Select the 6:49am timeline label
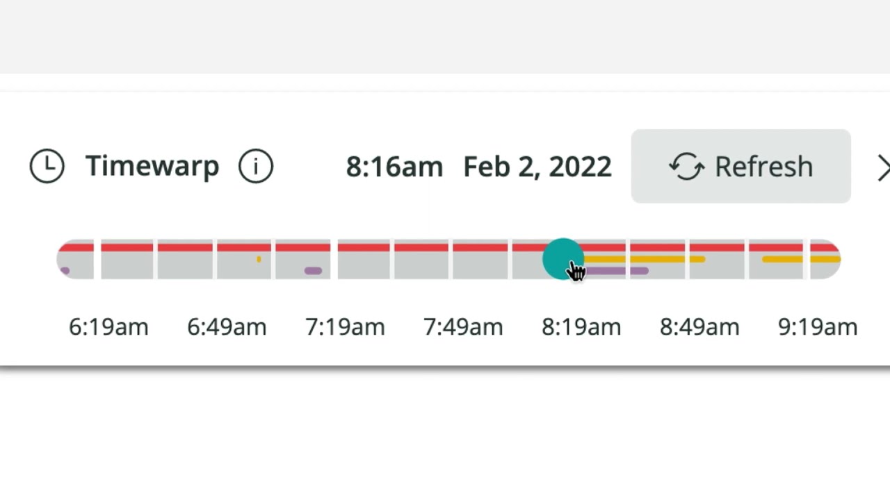The image size is (890, 500). click(x=227, y=327)
